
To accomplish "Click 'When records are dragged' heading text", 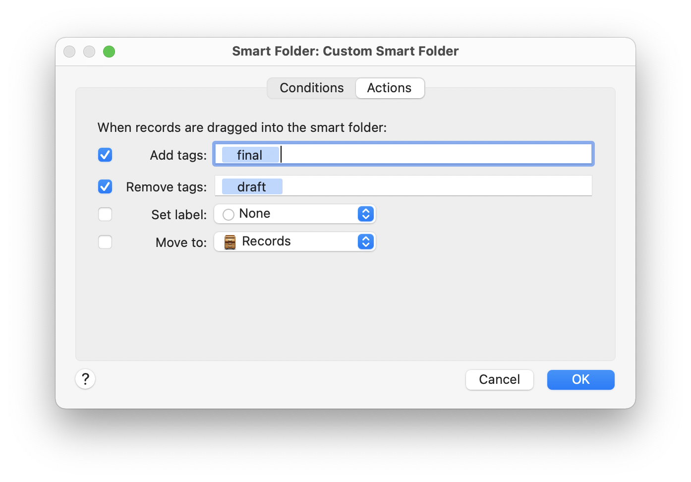I will [x=242, y=127].
